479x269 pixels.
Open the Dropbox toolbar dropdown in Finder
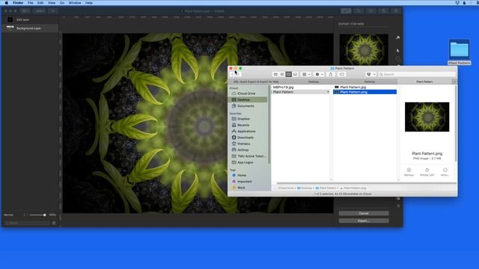tap(370, 74)
